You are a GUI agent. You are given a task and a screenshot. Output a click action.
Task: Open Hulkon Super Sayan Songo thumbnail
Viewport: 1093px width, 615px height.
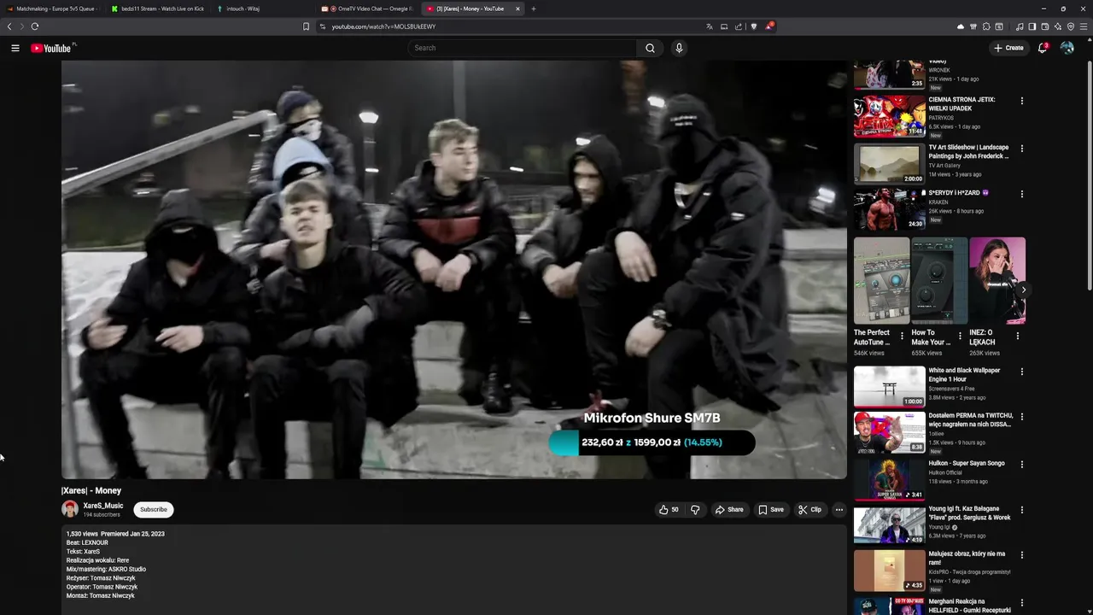pyautogui.click(x=890, y=479)
